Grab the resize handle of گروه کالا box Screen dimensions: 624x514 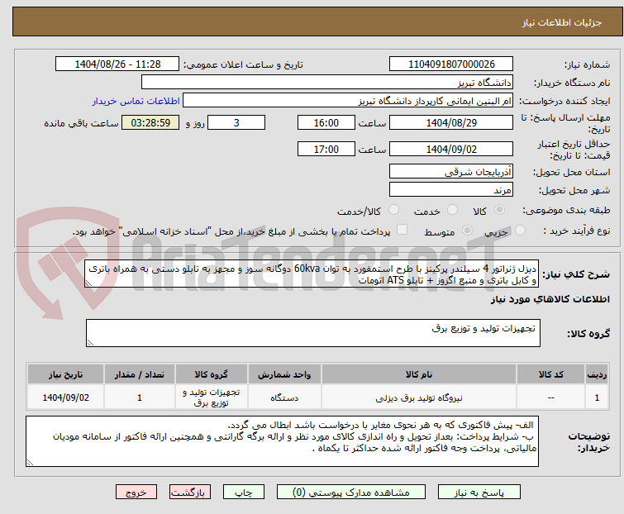[x=90, y=343]
